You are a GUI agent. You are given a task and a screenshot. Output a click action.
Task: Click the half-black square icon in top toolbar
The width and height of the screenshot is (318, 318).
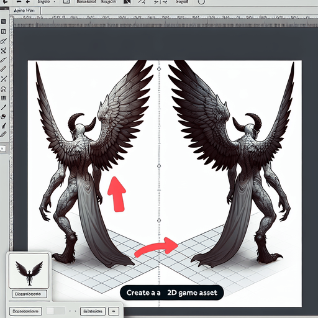[x=127, y=2]
